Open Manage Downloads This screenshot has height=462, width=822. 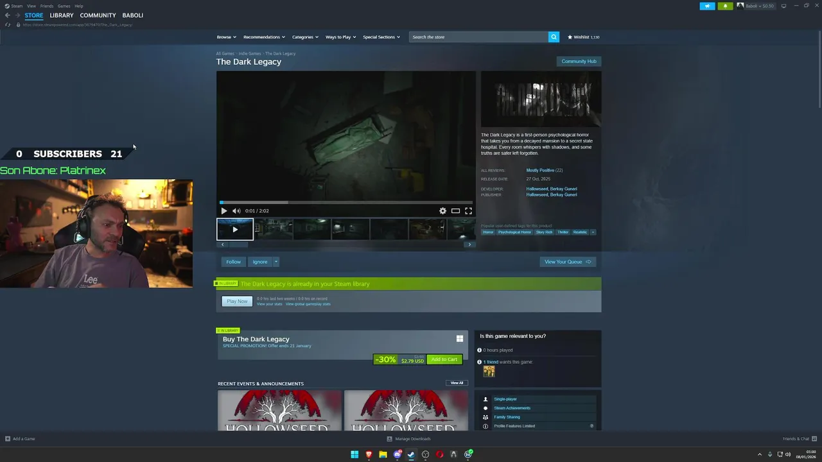coord(409,439)
